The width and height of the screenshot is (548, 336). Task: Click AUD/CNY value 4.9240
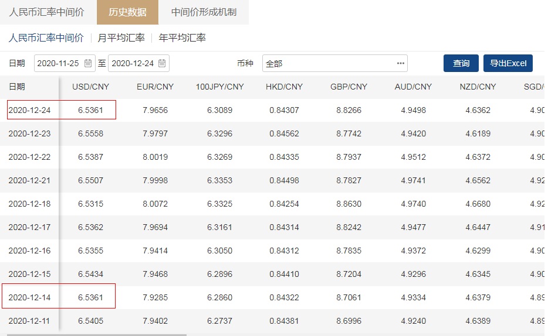tap(414, 321)
